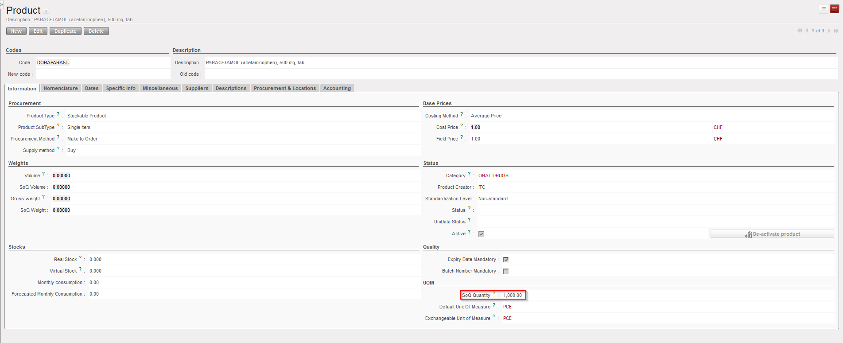Go to first record pager arrow
The width and height of the screenshot is (843, 343).
(799, 31)
